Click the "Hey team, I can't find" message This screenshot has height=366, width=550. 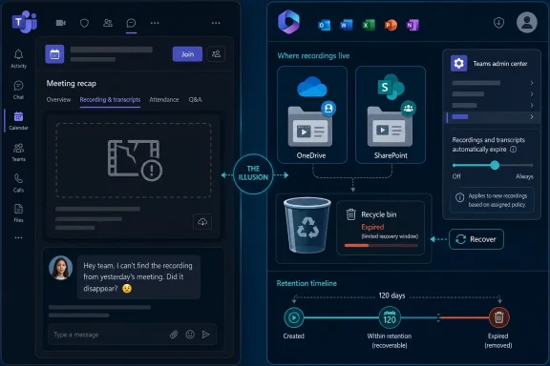(137, 276)
